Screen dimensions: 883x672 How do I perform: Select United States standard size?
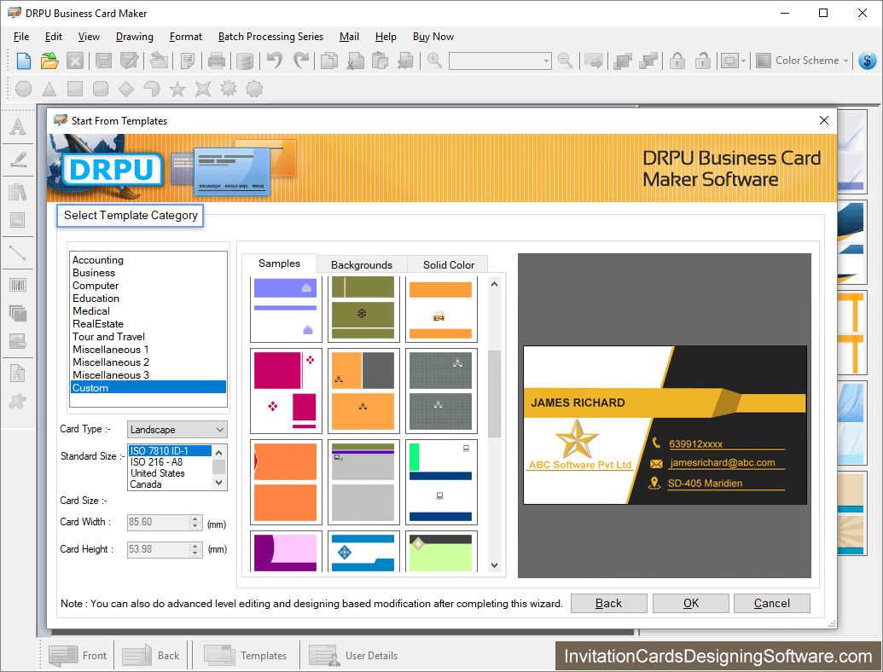coord(170,473)
